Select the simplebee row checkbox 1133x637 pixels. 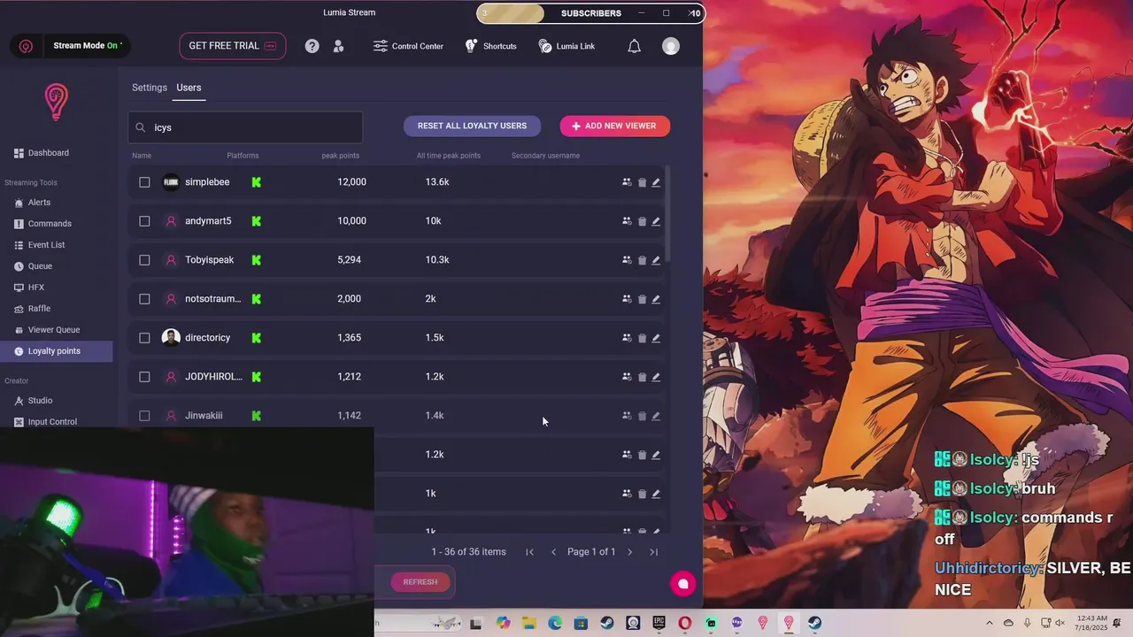[x=144, y=182]
